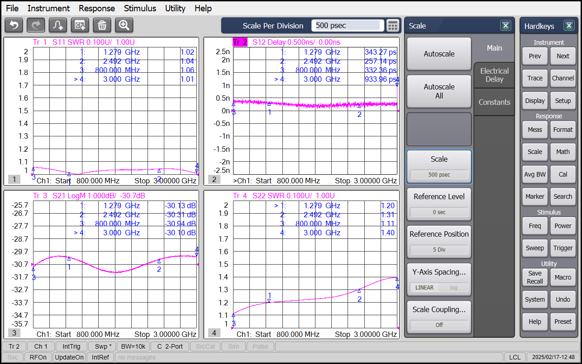The width and height of the screenshot is (582, 364).
Task: Switch to the Electrical Delay tab
Action: [494, 75]
